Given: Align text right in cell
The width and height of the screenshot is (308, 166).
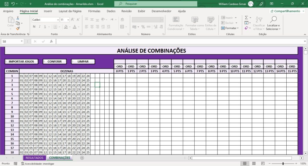Looking at the screenshot, I should point(97,27).
